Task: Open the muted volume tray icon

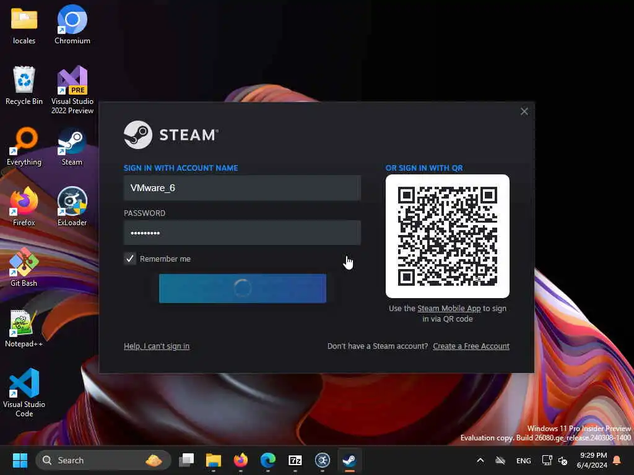Action: (563, 460)
